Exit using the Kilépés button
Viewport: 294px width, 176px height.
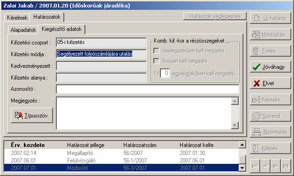(271, 148)
